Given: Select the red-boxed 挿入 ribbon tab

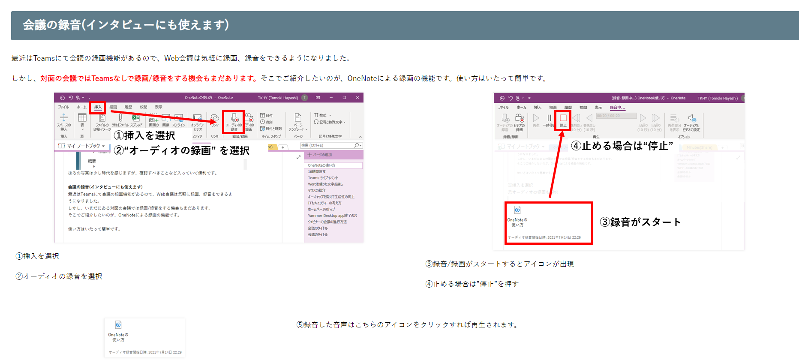Looking at the screenshot, I should [x=98, y=107].
